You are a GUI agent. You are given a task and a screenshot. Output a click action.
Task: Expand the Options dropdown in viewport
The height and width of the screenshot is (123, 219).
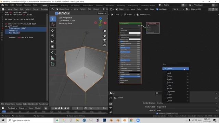102,13
